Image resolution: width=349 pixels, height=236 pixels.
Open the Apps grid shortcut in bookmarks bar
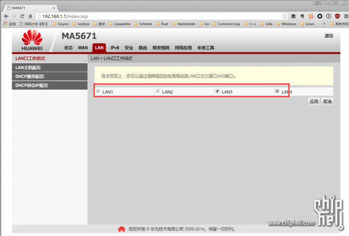pyautogui.click(x=9, y=24)
